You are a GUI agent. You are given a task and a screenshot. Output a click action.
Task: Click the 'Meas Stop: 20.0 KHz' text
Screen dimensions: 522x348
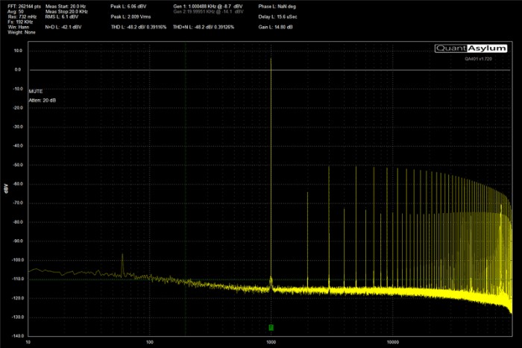(66, 12)
